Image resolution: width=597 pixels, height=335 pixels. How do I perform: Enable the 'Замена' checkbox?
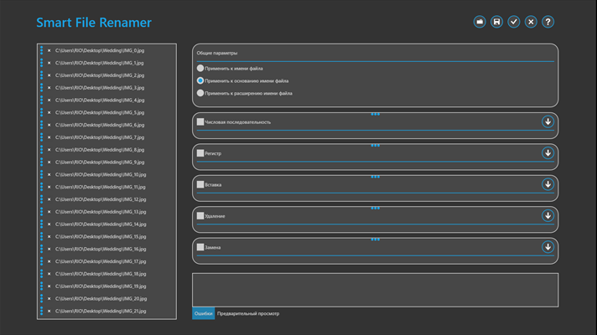coord(200,247)
